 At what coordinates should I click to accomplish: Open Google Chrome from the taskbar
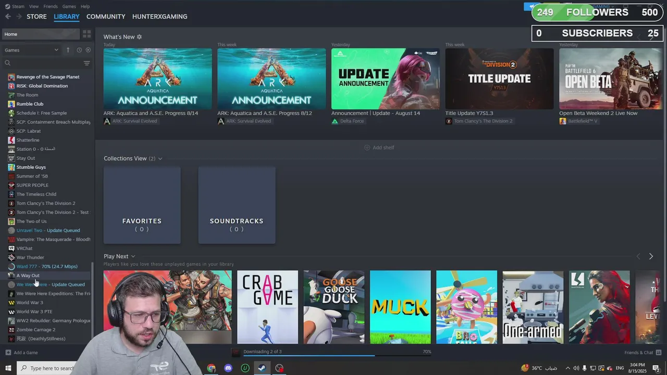coord(211,368)
